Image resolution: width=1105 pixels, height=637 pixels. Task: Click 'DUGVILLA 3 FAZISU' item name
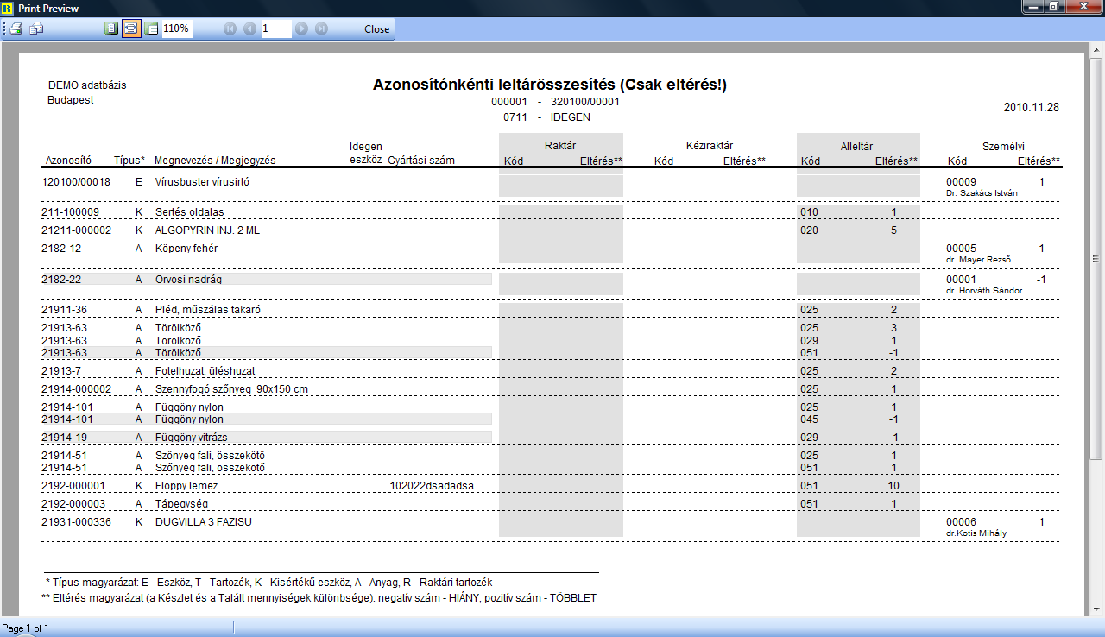(203, 522)
